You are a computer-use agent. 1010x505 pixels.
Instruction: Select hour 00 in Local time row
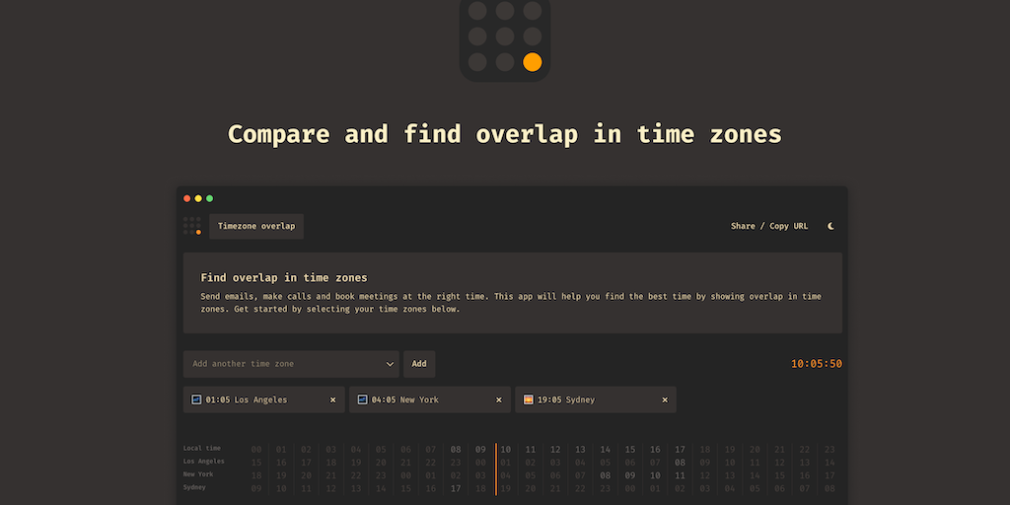256,450
